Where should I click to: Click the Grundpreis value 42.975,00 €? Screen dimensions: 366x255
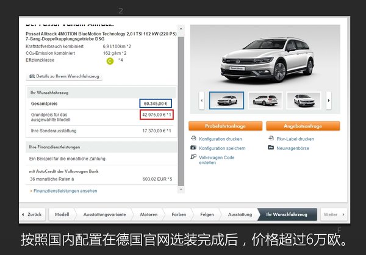tap(157, 115)
